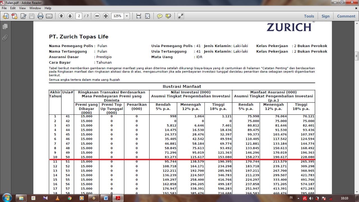Zoom out with the minus button
The image size is (359, 202).
(x=97, y=16)
